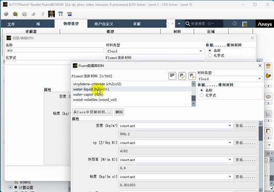Click the list icon with yellow checkmark
The height and width of the screenshot is (192, 274).
point(182,76)
